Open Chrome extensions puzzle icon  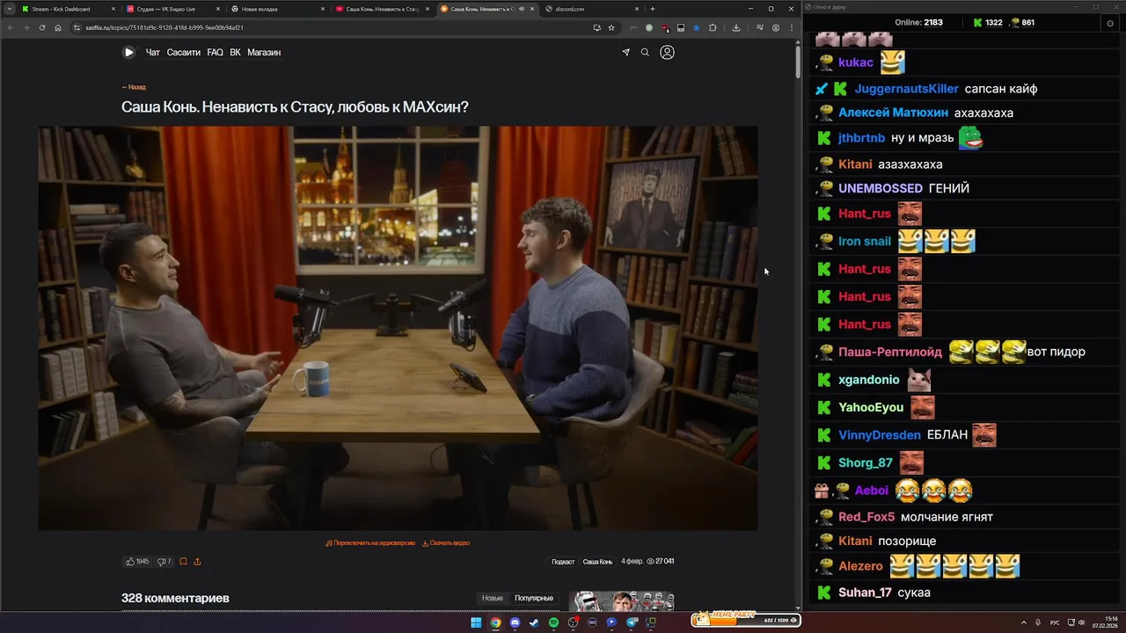713,27
